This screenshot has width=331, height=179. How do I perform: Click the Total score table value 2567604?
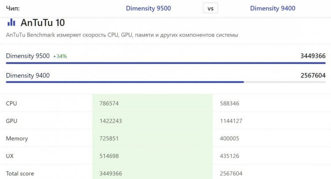pos(231,174)
